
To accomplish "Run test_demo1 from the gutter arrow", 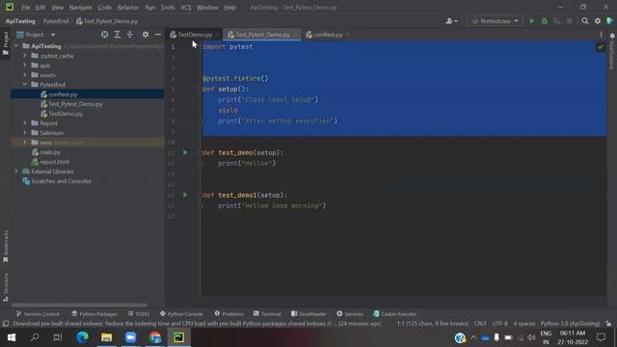I will pos(185,195).
